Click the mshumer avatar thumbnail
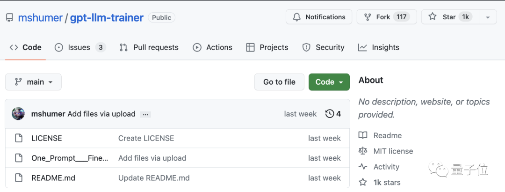The width and height of the screenshot is (505, 192). click(x=18, y=114)
